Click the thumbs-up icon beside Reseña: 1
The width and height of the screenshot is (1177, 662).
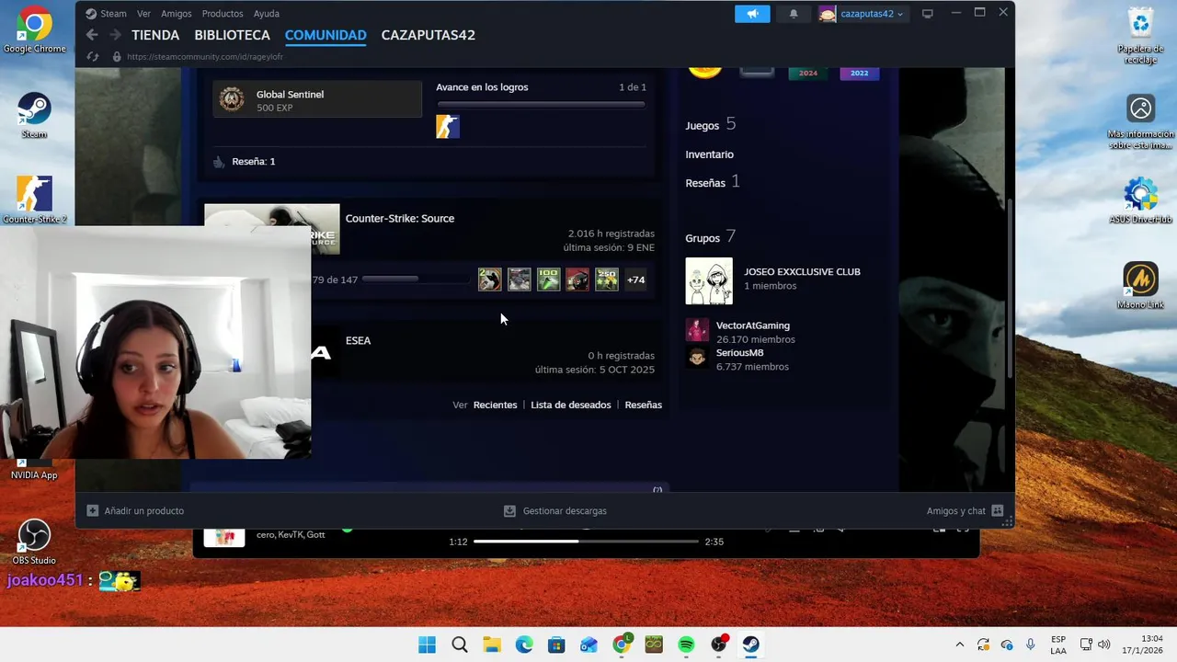pyautogui.click(x=219, y=162)
